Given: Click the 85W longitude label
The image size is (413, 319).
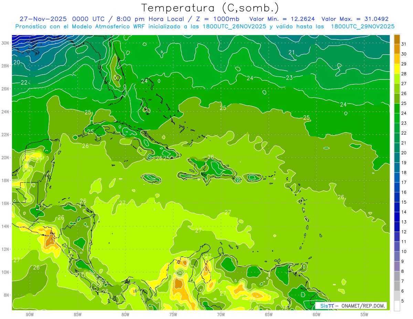Looking at the screenshot, I should (77, 315).
